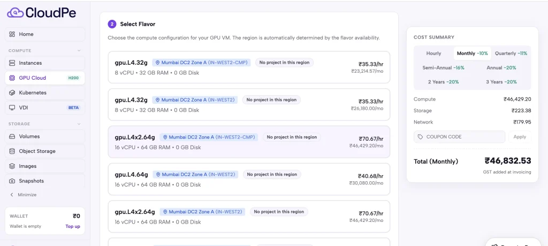Select gpu.L4.32g IN-WEST2-CMP flavor card
The height and width of the screenshot is (246, 548).
click(249, 67)
